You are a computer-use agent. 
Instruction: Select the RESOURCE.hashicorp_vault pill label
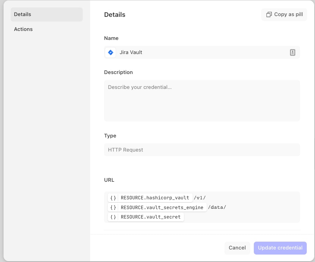pyautogui.click(x=155, y=198)
